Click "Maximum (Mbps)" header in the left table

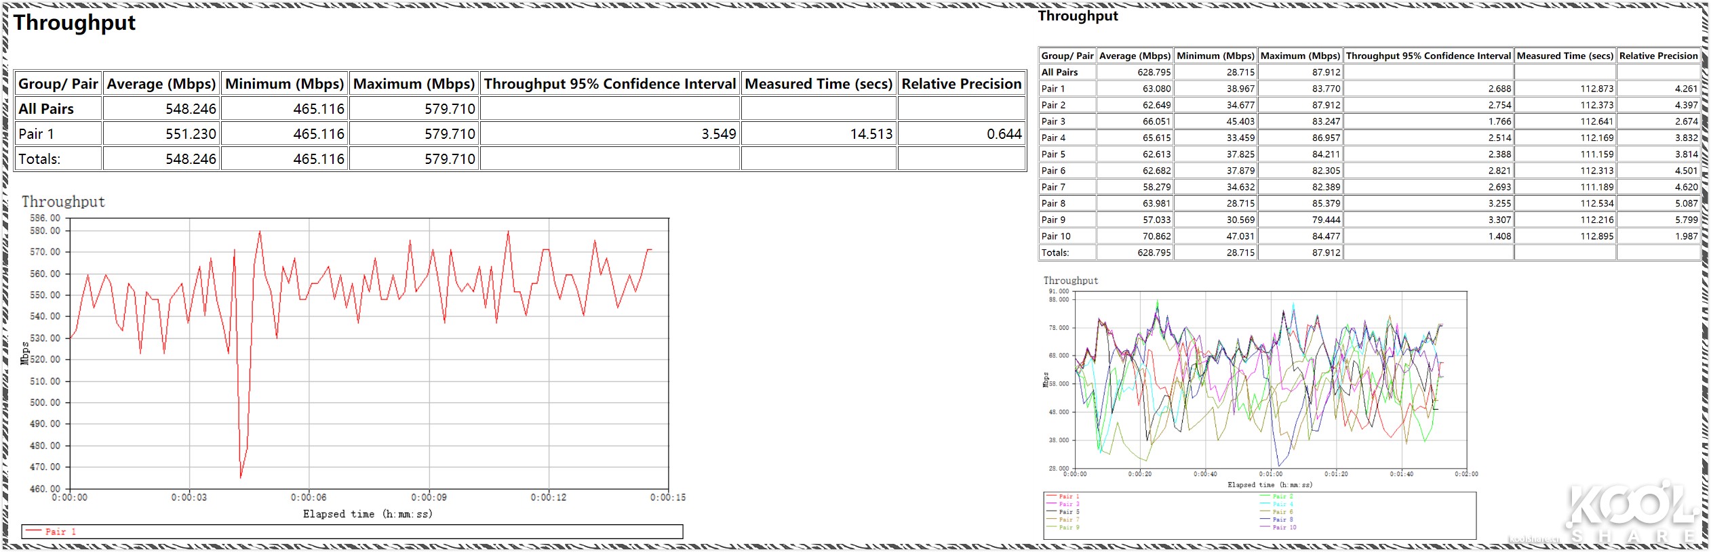click(x=414, y=84)
